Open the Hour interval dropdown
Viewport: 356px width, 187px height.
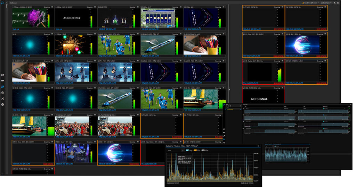tap(175, 150)
